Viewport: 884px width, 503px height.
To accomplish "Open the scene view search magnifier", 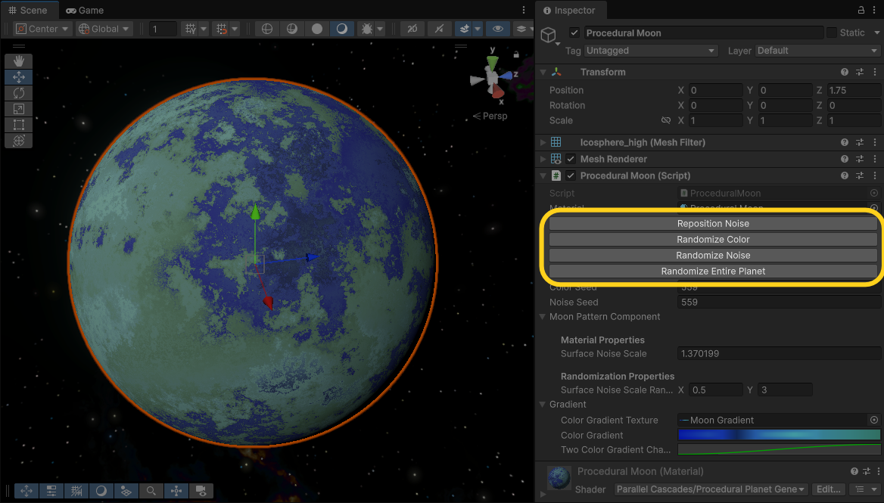I will point(151,491).
